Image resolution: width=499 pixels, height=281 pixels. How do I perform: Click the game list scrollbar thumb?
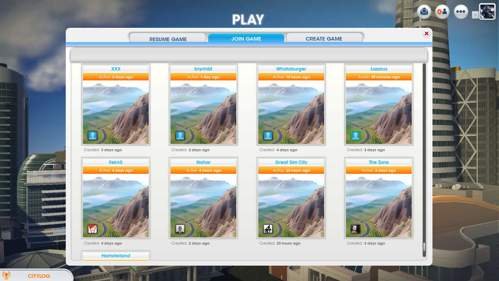[424, 247]
